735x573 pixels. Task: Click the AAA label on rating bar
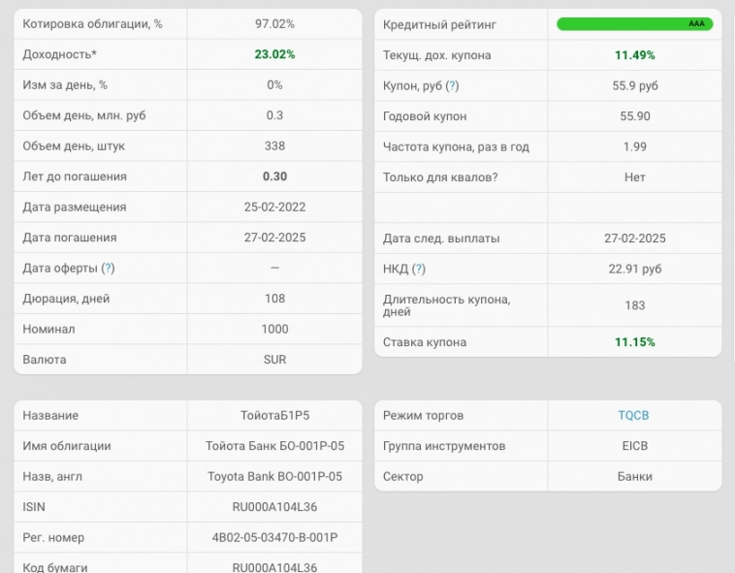click(x=696, y=24)
